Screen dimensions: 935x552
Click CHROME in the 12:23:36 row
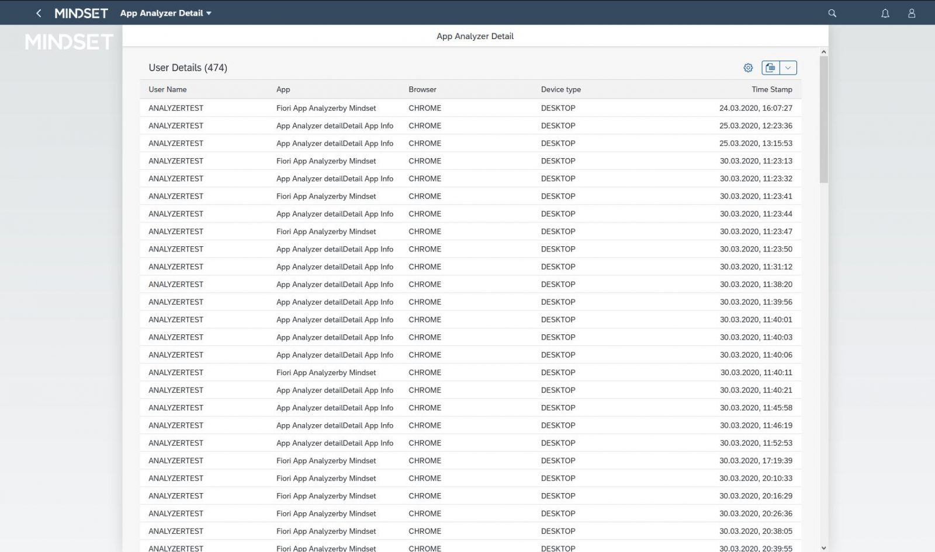coord(425,125)
